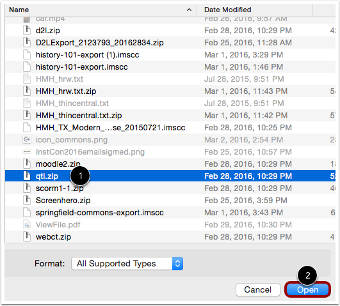
Task: Select scorm1-1.zip file name
Action: (x=60, y=188)
